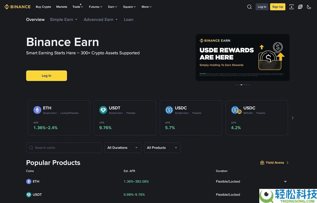This screenshot has width=317, height=203.
Task: Expand the Advanced Earn menu
Action: (x=100, y=19)
